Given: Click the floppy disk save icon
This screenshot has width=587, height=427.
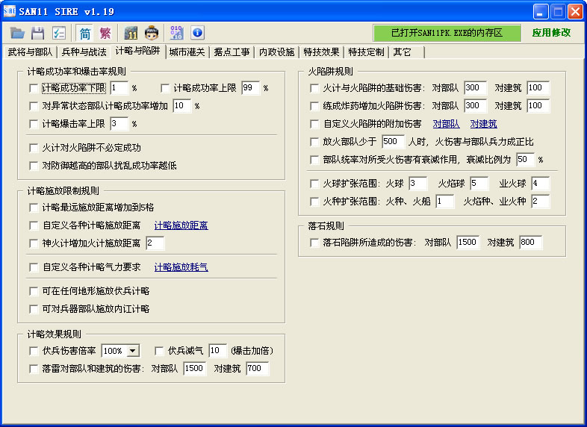Looking at the screenshot, I should [38, 33].
